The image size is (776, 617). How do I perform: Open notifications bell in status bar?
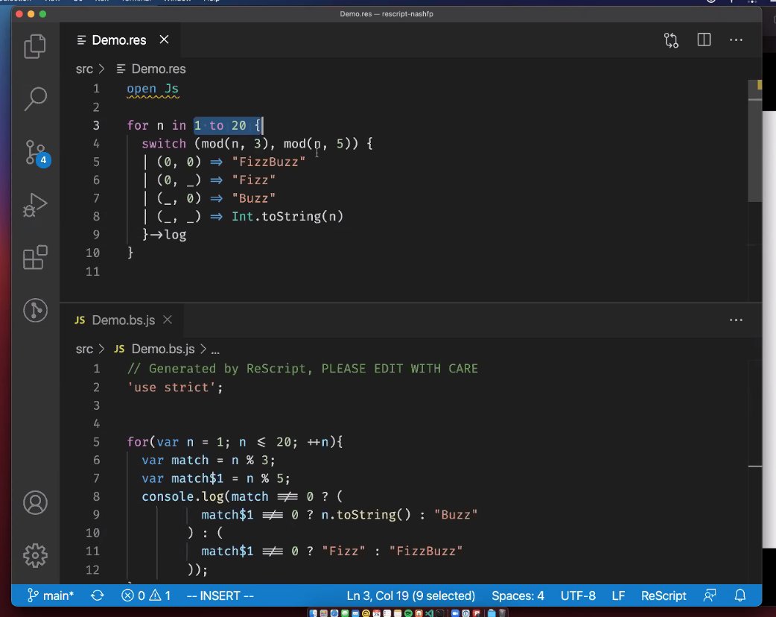point(740,595)
